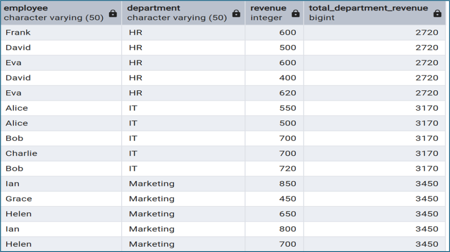Click the lock icon in employee column header

[x=113, y=14]
